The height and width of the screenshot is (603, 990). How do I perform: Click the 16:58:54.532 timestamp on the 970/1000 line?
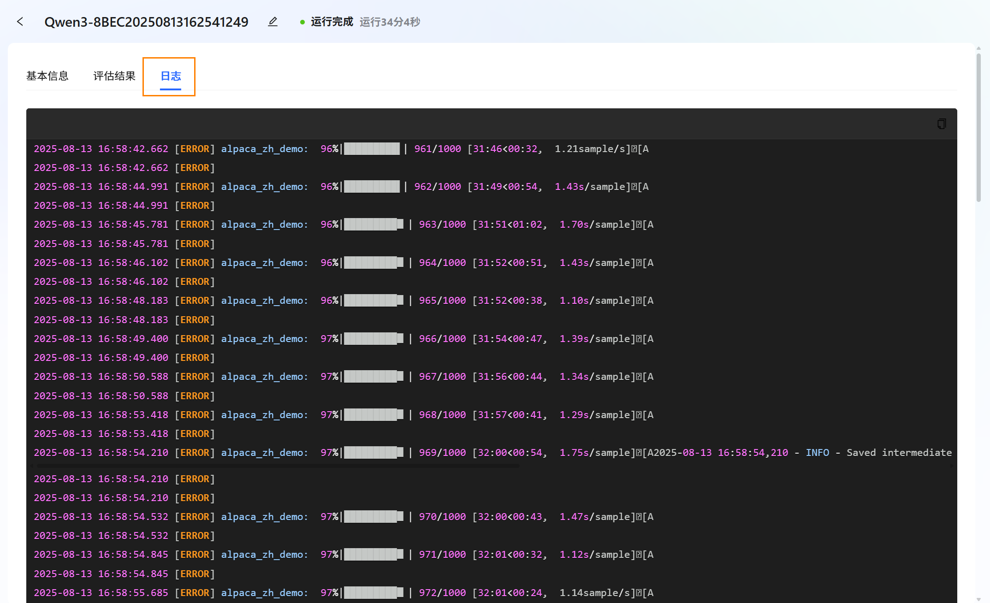pos(133,517)
